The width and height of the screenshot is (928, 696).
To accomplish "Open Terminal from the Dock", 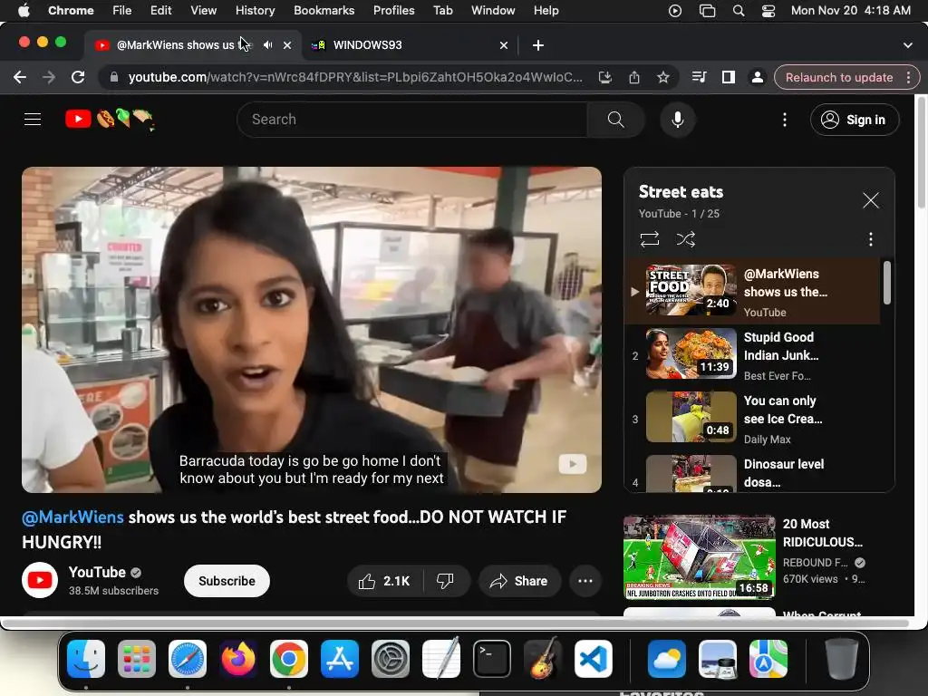I will tap(491, 659).
